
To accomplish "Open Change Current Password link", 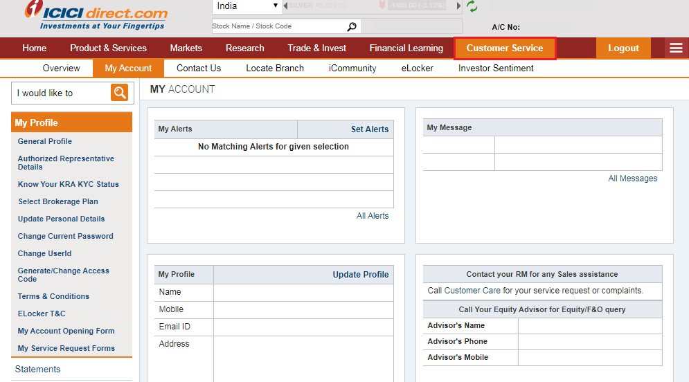I will [x=66, y=236].
